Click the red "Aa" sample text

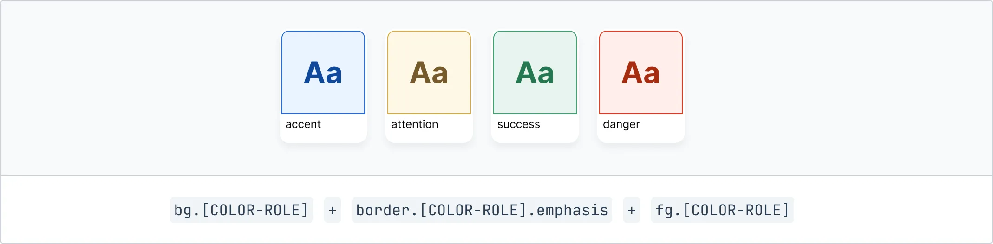tap(641, 73)
